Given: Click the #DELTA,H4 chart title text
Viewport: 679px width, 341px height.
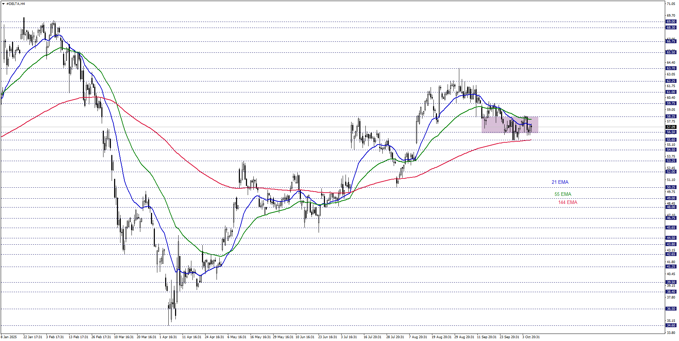Looking at the screenshot, I should pyautogui.click(x=16, y=4).
